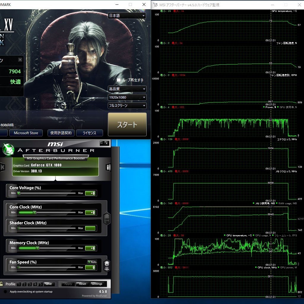Click the profile Save button

click(48, 284)
